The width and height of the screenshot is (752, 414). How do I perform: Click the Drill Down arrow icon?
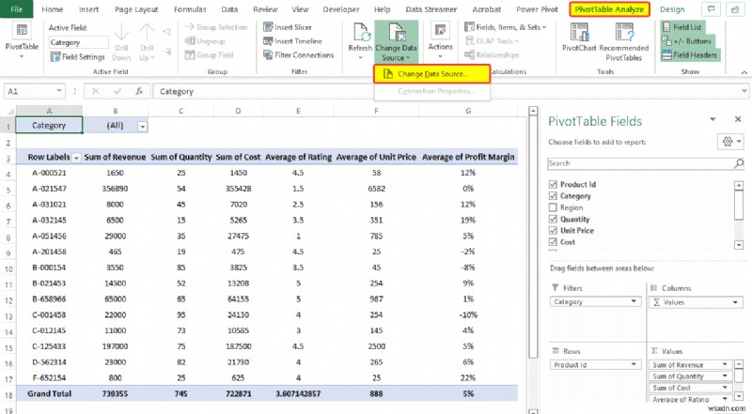tap(121, 33)
